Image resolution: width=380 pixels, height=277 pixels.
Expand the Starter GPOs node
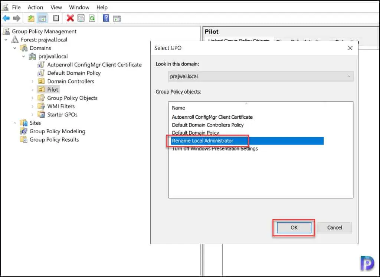[x=33, y=115]
